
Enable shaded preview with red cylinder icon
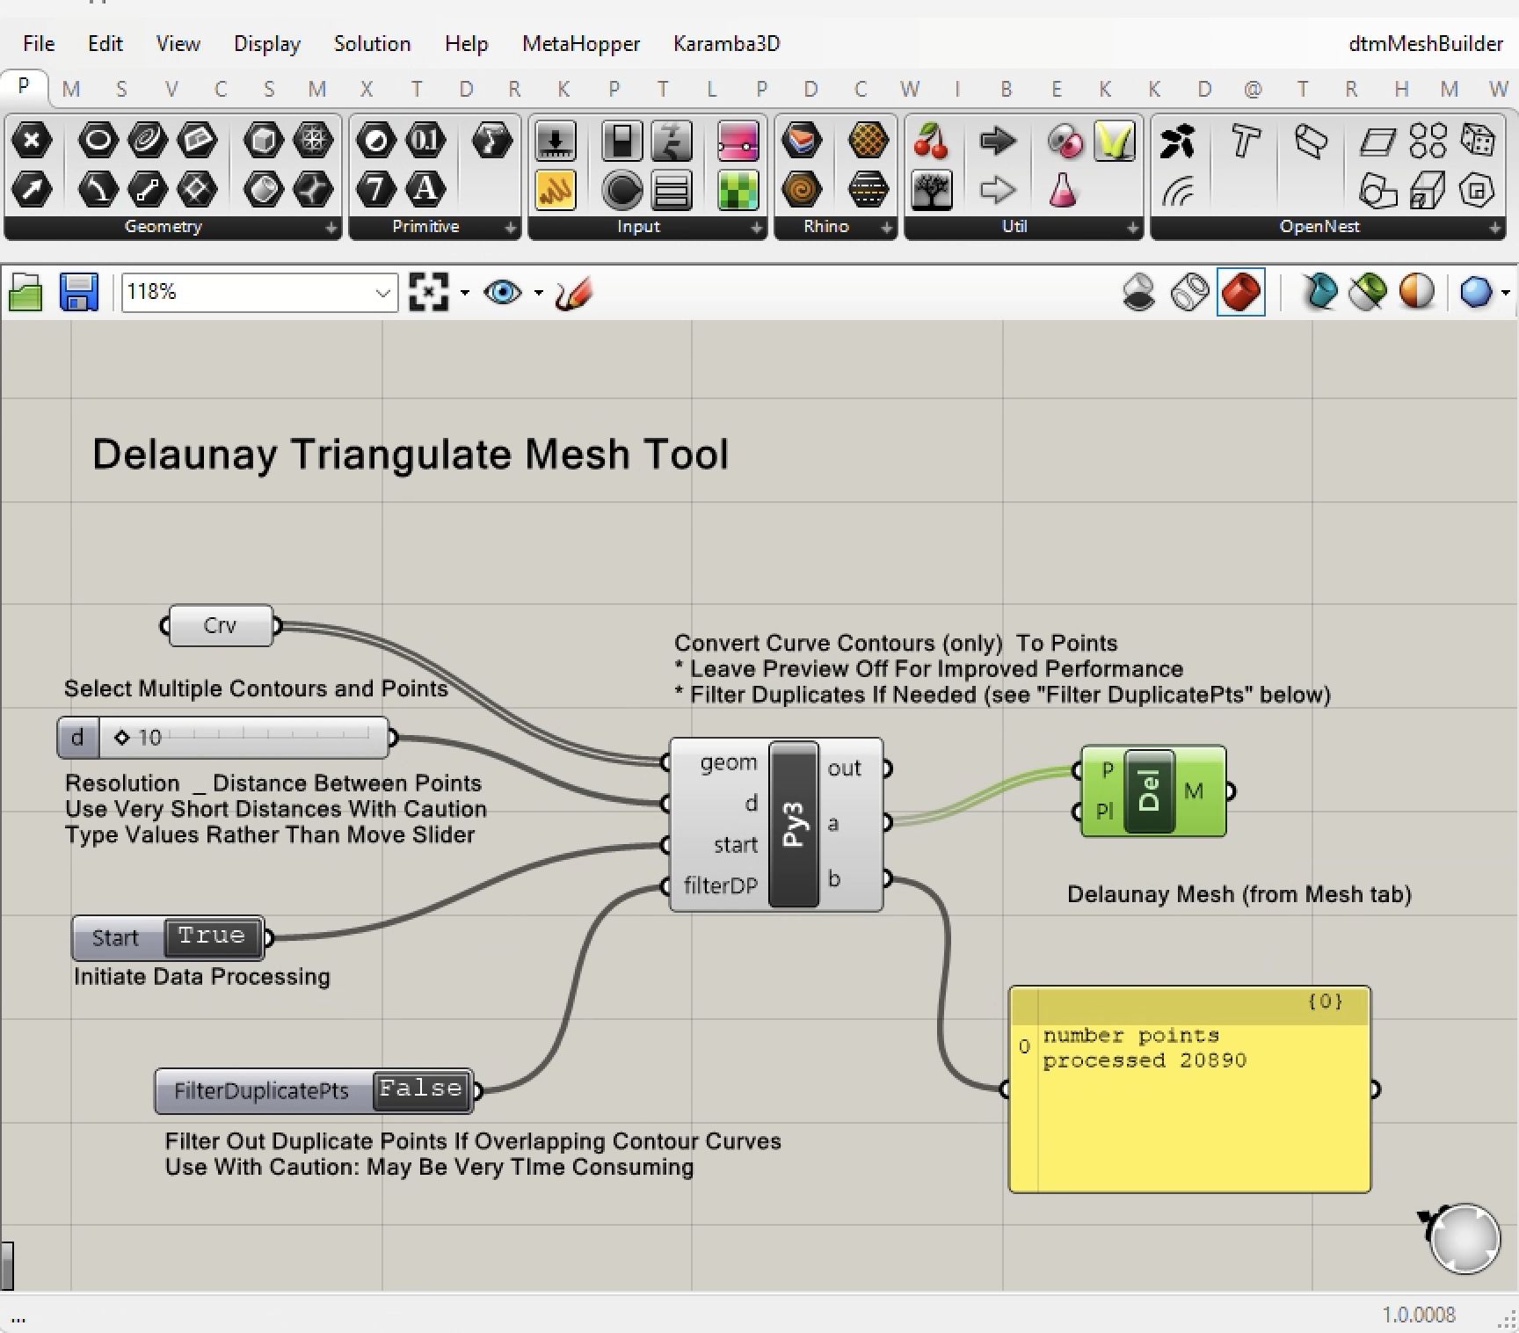click(x=1240, y=292)
